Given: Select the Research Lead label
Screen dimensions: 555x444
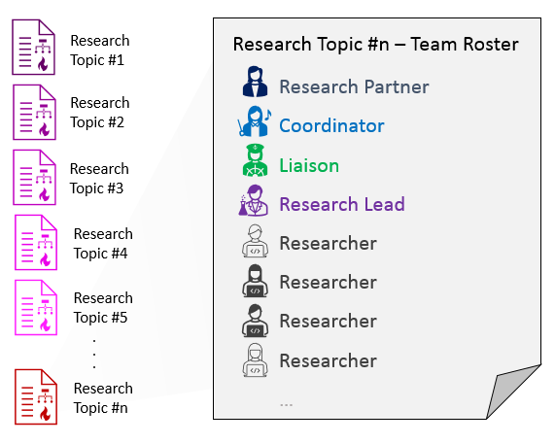Looking at the screenshot, I should click(x=342, y=204).
